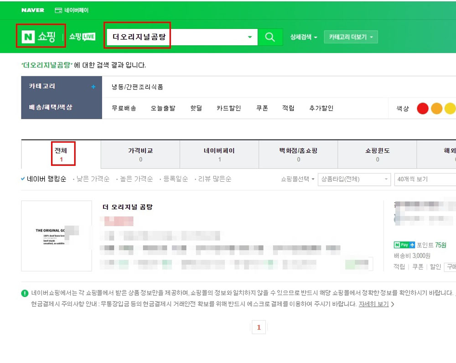Click the 카테고리 sidebar heading
456x363 pixels.
pos(42,86)
